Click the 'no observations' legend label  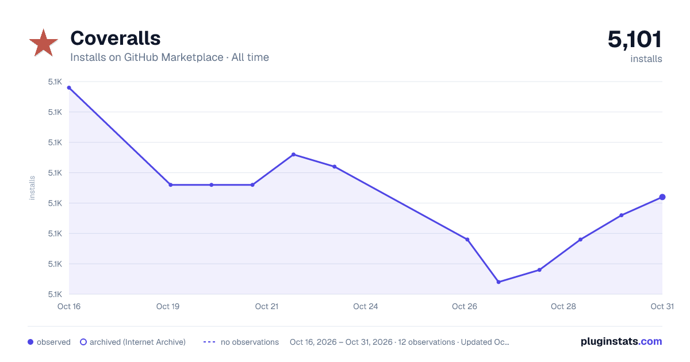pos(250,342)
